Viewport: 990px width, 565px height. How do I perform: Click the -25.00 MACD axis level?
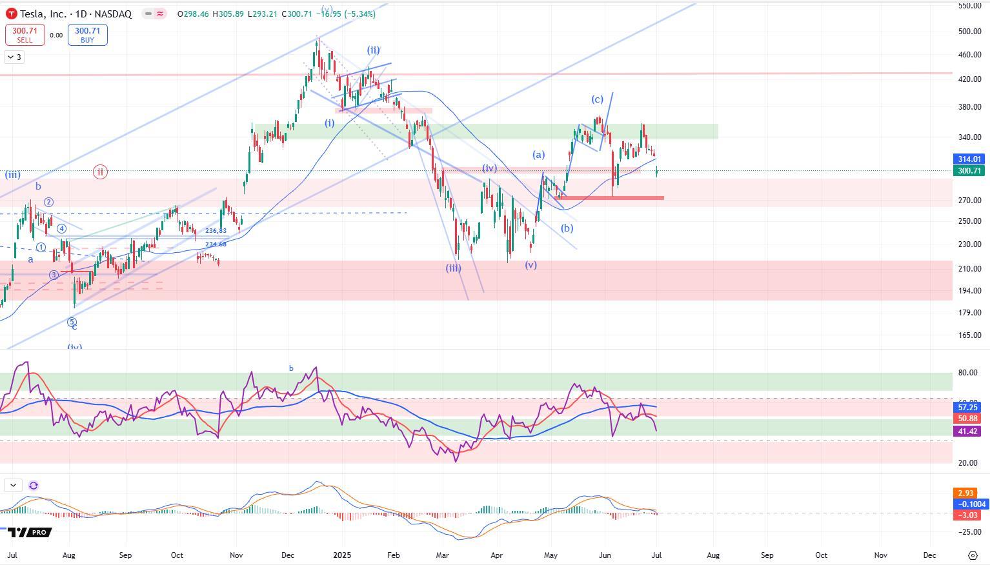tap(969, 532)
